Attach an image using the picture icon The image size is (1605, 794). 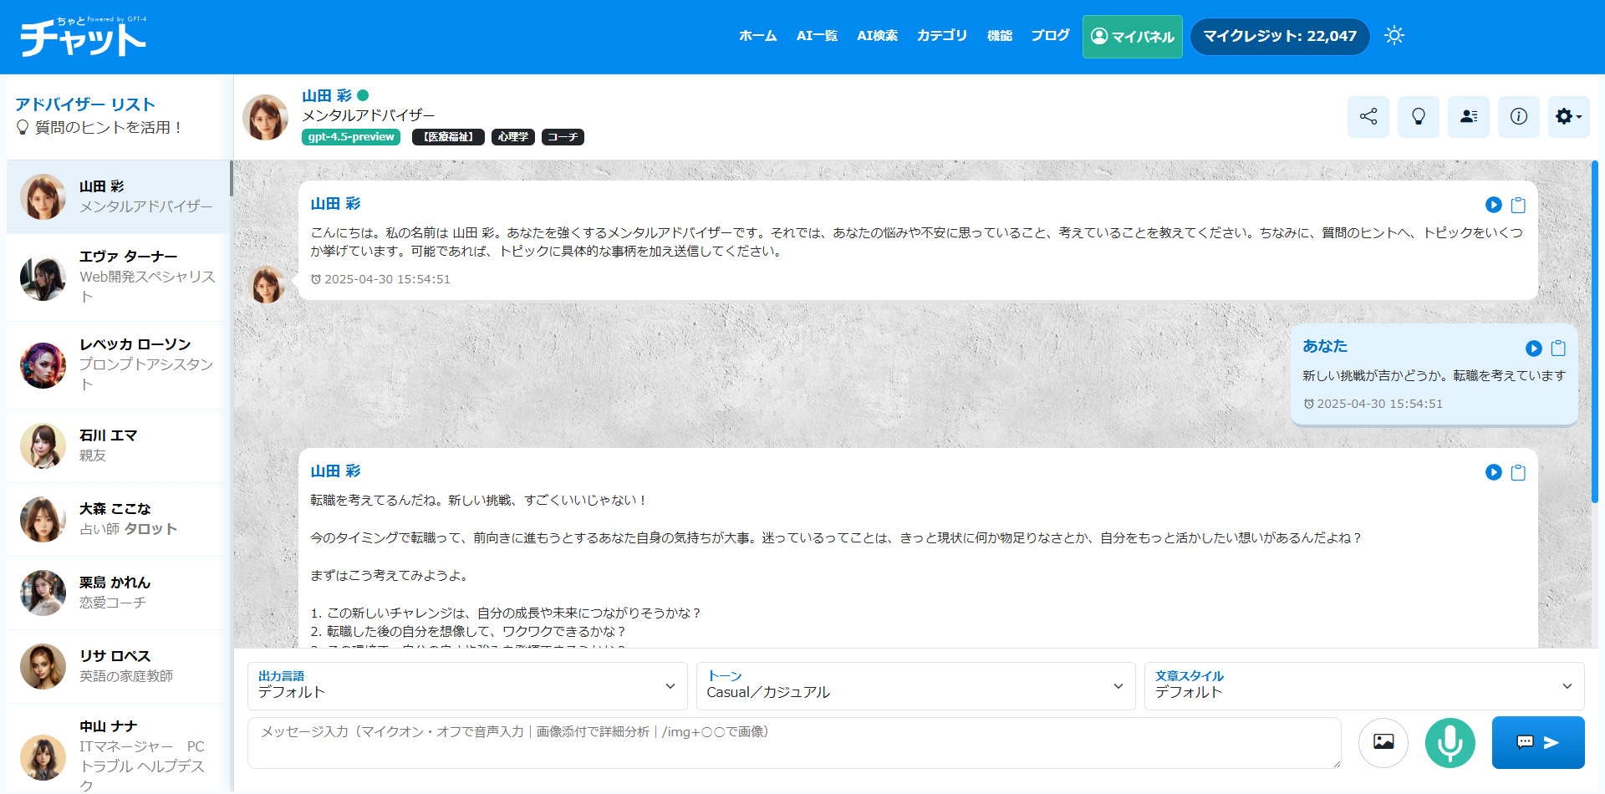(1383, 742)
